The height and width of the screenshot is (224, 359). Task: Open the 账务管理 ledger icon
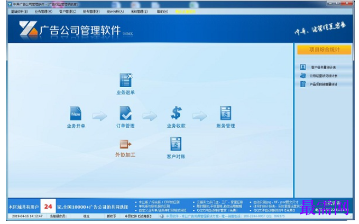click(x=226, y=113)
